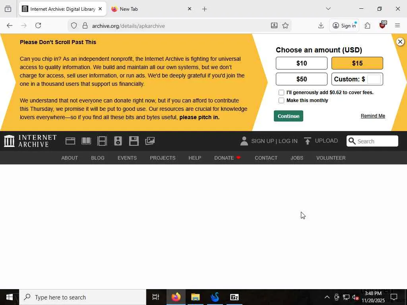Open 7-Zip from the taskbar
Image resolution: width=407 pixels, height=305 pixels.
click(x=235, y=297)
